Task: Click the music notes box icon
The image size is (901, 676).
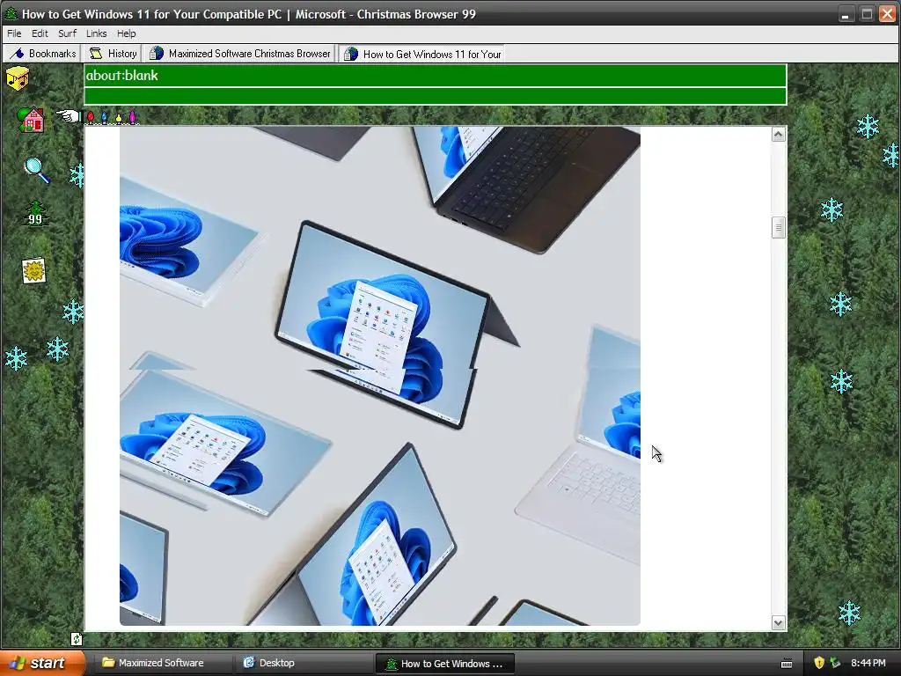Action: (18, 78)
